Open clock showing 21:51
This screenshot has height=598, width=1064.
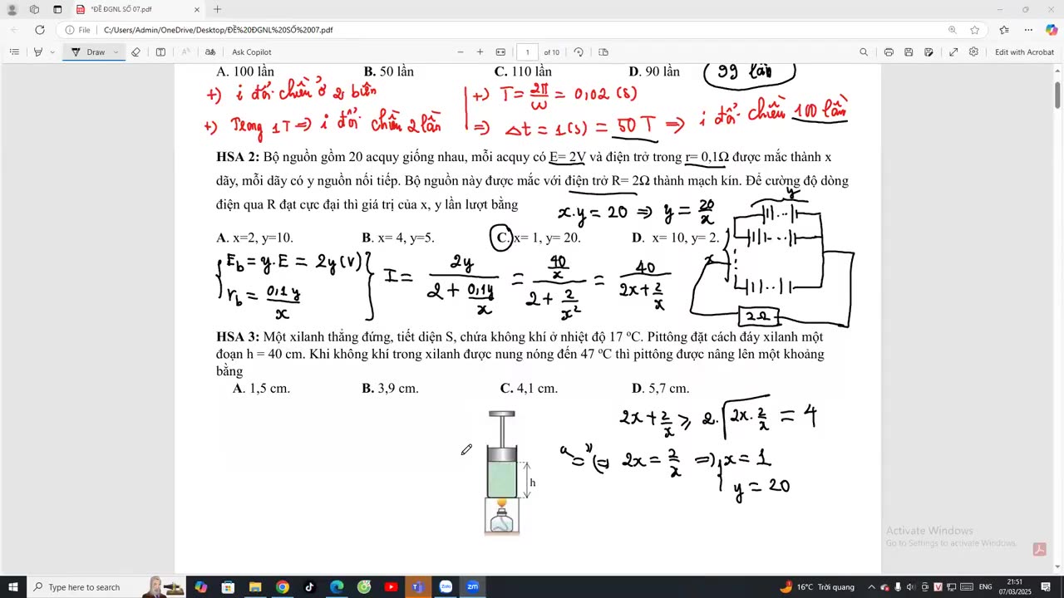pyautogui.click(x=1014, y=587)
